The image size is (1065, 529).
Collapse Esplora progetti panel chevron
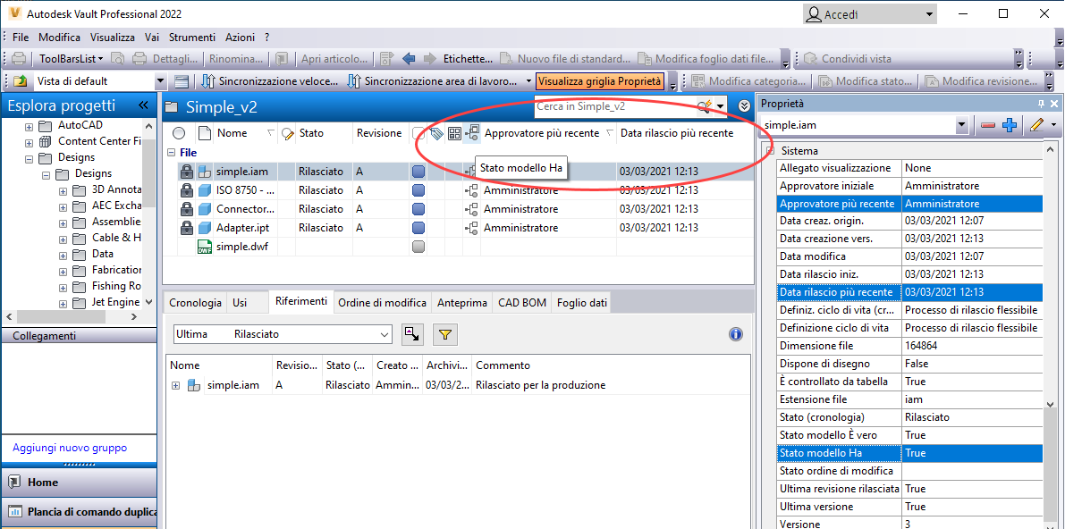pos(143,105)
